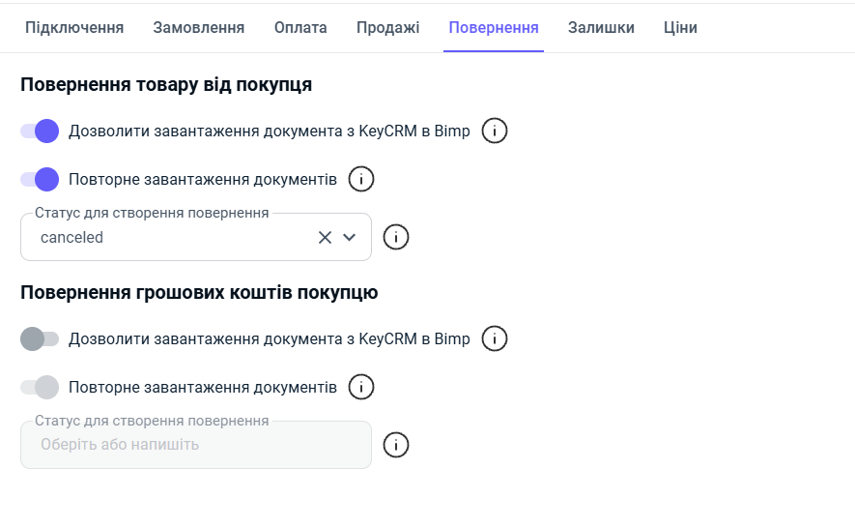Image resolution: width=855 pixels, height=528 pixels.
Task: Switch to the Замовлення tab
Action: point(198,28)
